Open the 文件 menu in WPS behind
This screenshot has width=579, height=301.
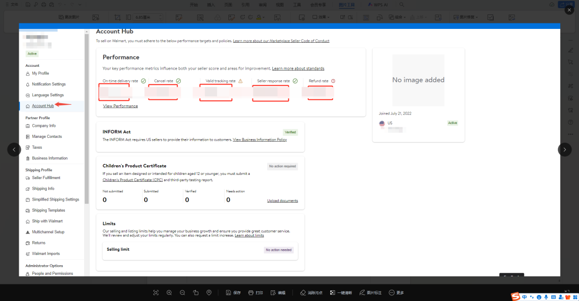[x=12, y=5]
